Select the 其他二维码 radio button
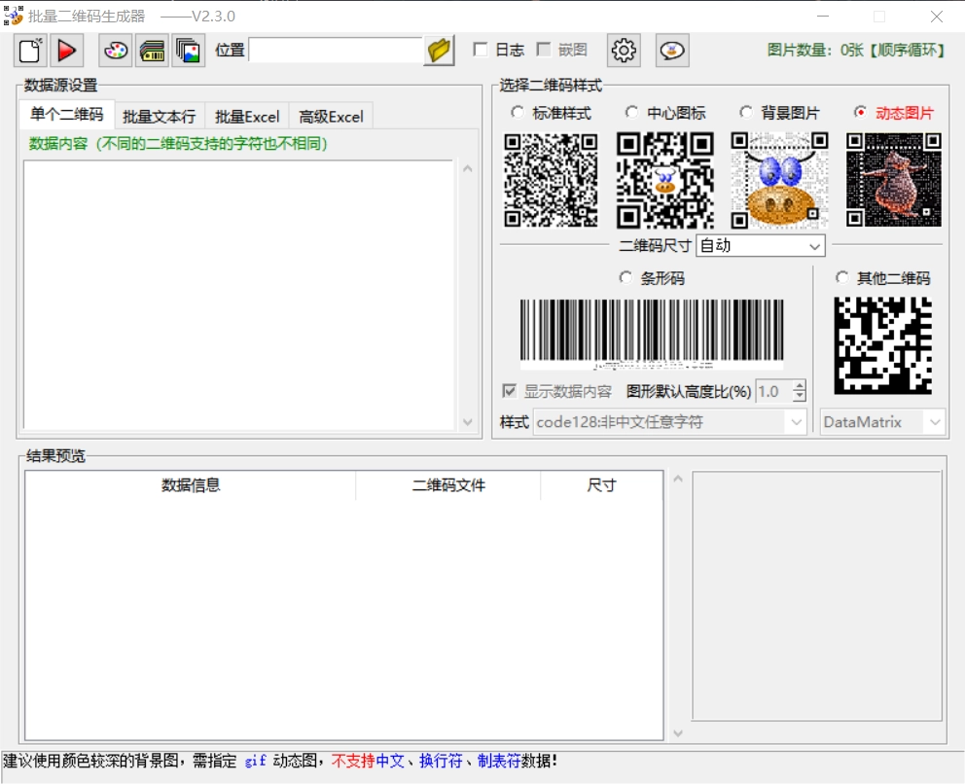 [841, 277]
